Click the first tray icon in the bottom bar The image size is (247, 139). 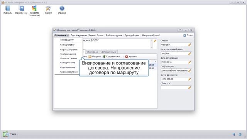[x=234, y=134]
